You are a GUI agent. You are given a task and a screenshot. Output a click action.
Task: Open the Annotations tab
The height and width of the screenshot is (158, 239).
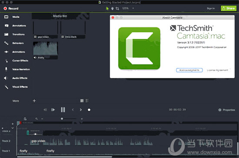click(15, 26)
